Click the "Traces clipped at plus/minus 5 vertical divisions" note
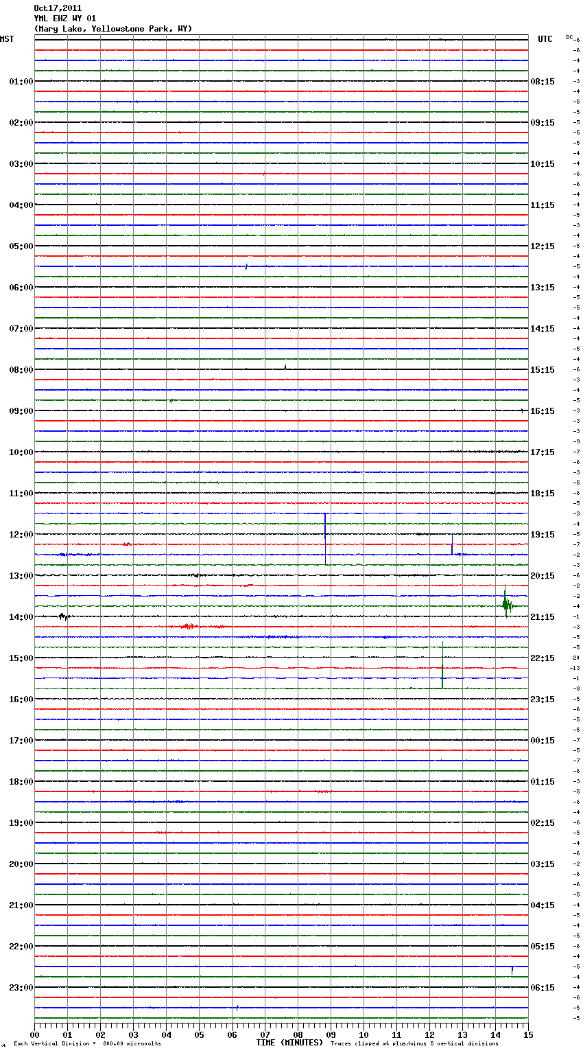The width and height of the screenshot is (583, 1053). (414, 1044)
